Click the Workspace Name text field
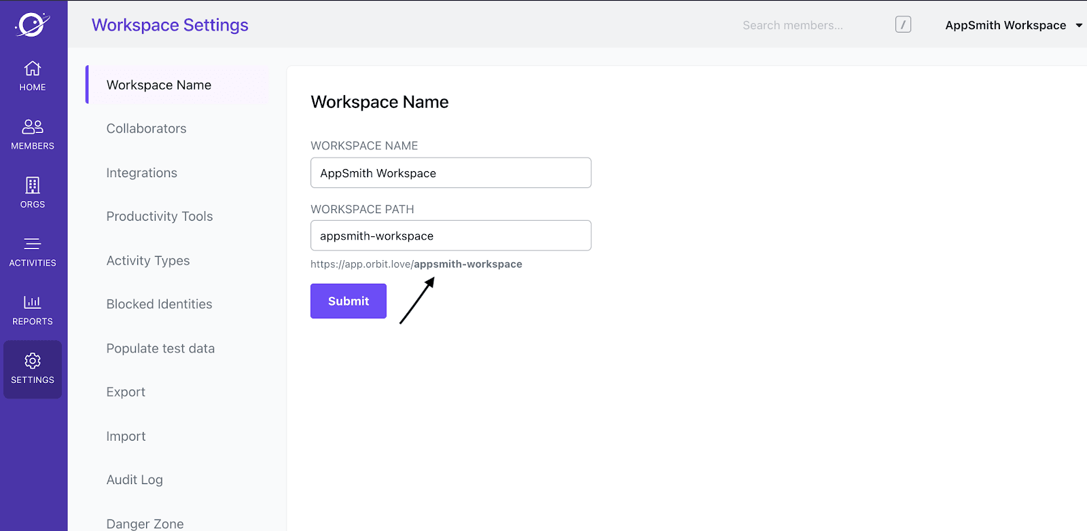 (450, 173)
